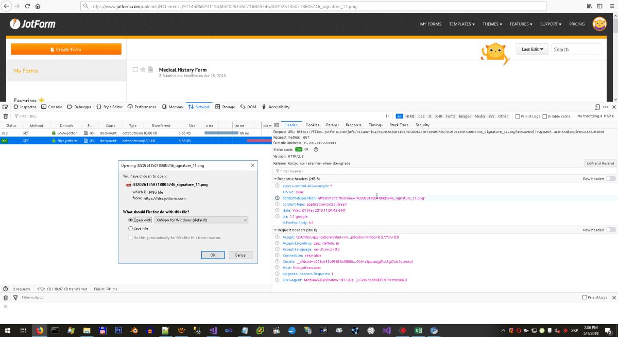Switch to the Timings tab
Image resolution: width=618 pixels, height=337 pixels.
point(375,125)
